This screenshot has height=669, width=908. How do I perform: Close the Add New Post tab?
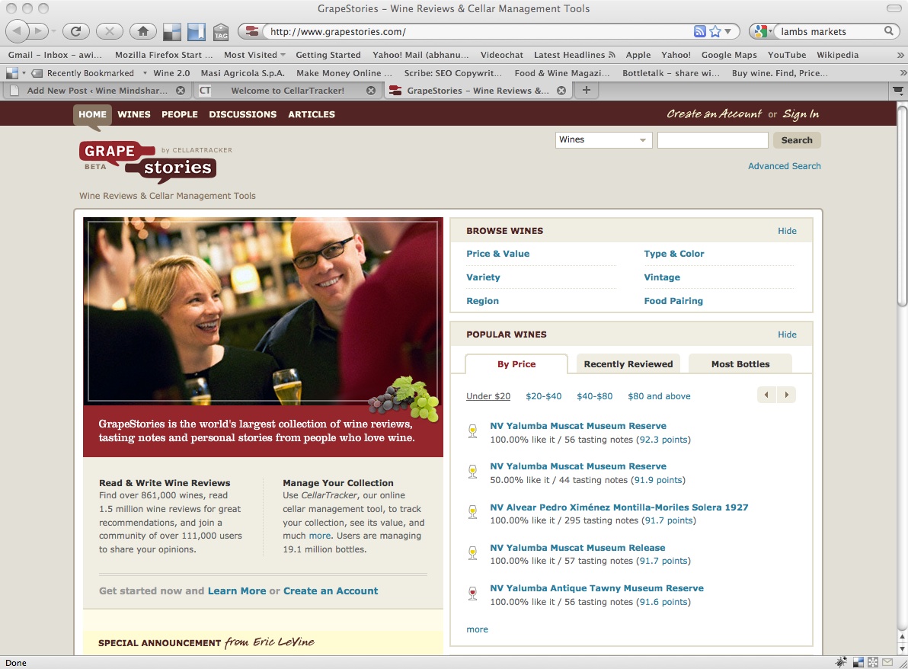coord(181,91)
